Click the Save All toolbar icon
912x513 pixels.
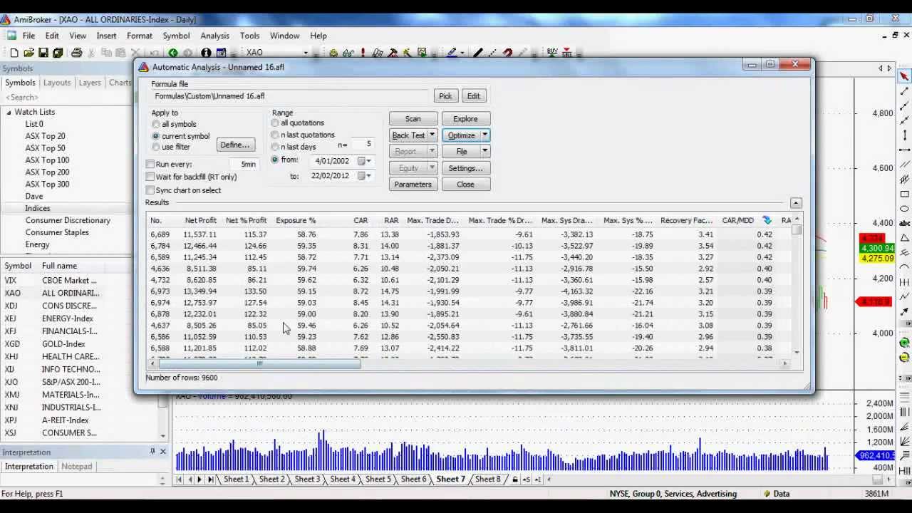coord(58,53)
